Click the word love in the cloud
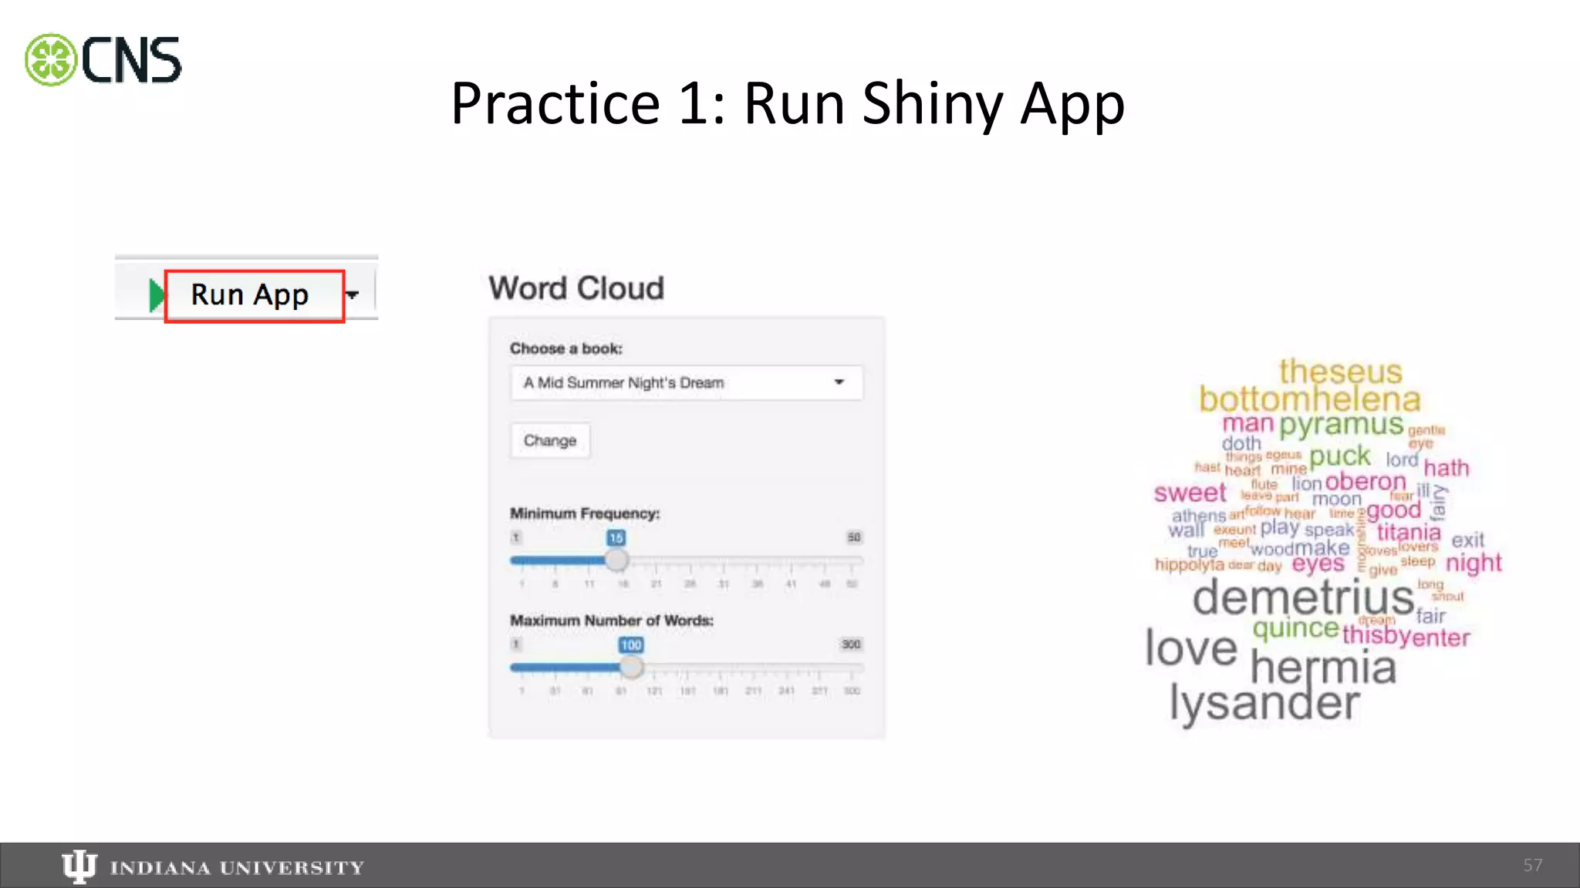The height and width of the screenshot is (888, 1580). pyautogui.click(x=1191, y=647)
